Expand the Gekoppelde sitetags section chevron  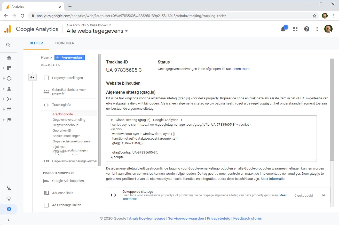324,195
